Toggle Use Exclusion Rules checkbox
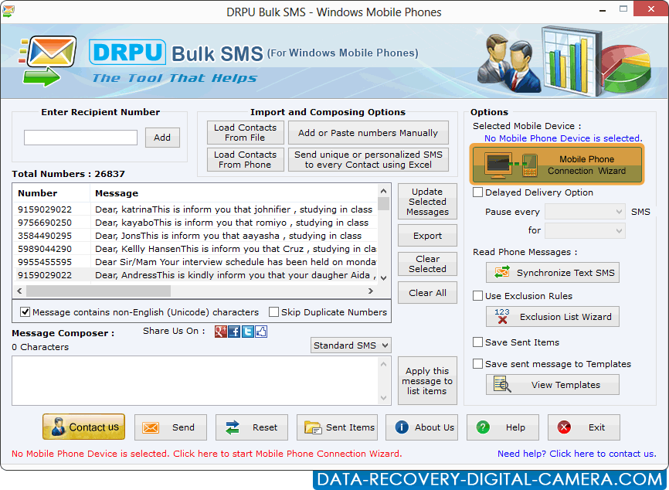The width and height of the screenshot is (669, 490). coord(477,296)
